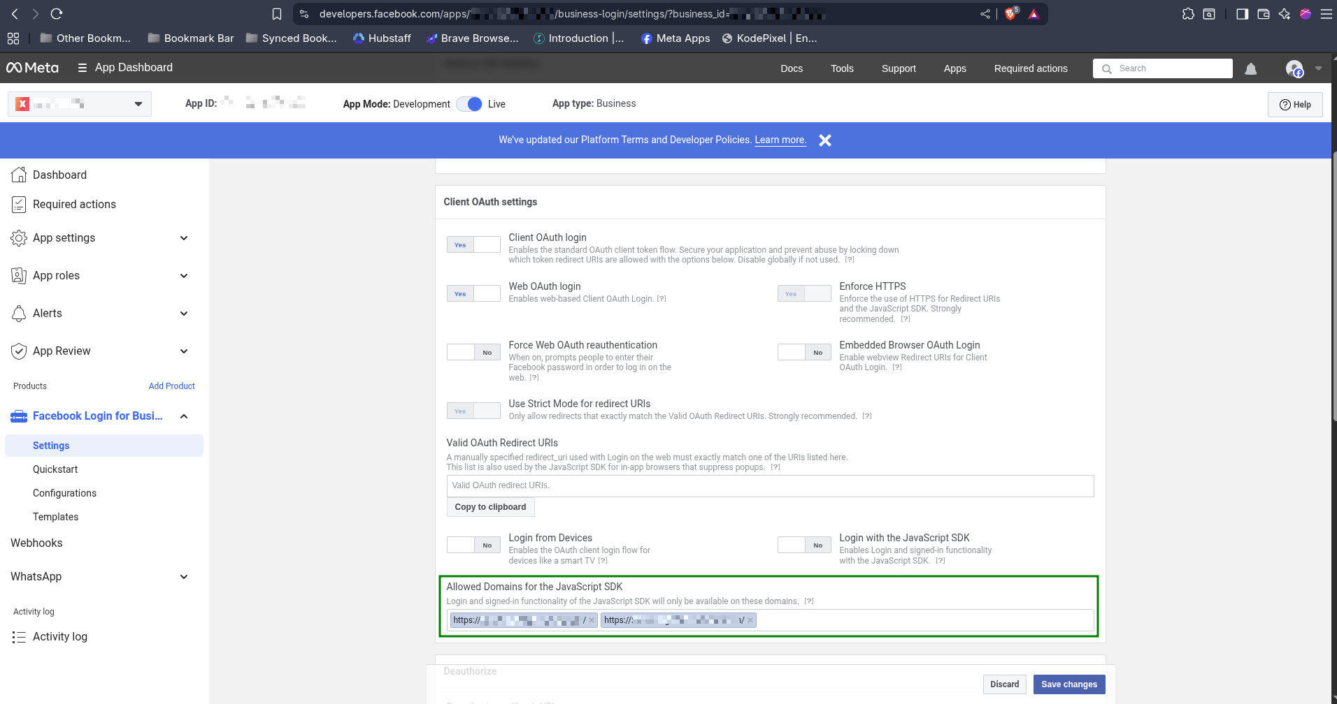Screen dimensions: 1337x704
Task: Enable Force Web OAuth reauthentication
Action: (473, 352)
